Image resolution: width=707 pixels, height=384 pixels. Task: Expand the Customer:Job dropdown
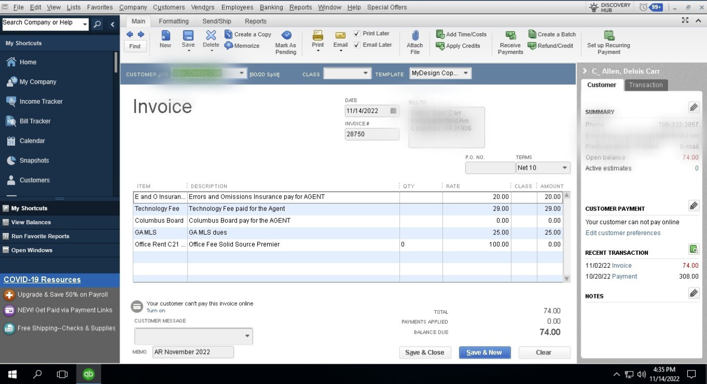tap(242, 74)
